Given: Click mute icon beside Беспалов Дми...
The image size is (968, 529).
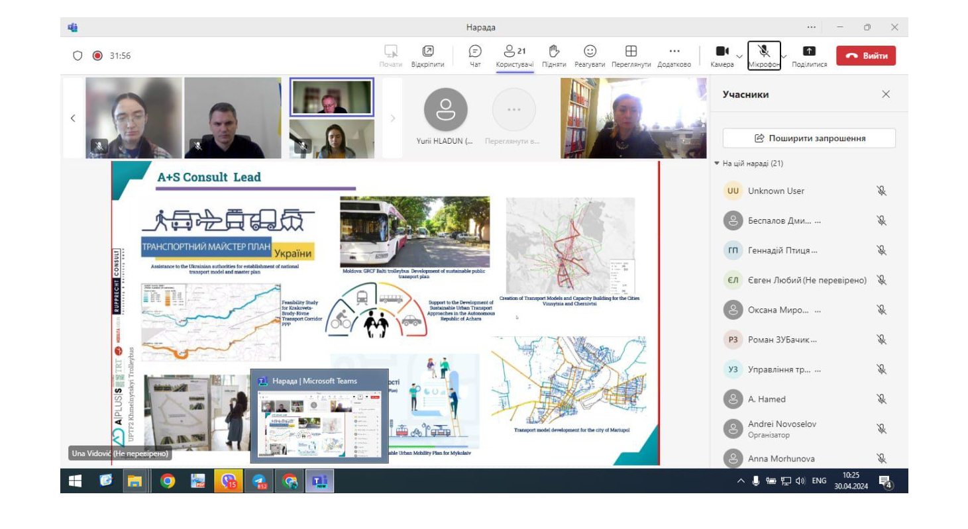Looking at the screenshot, I should 881,220.
